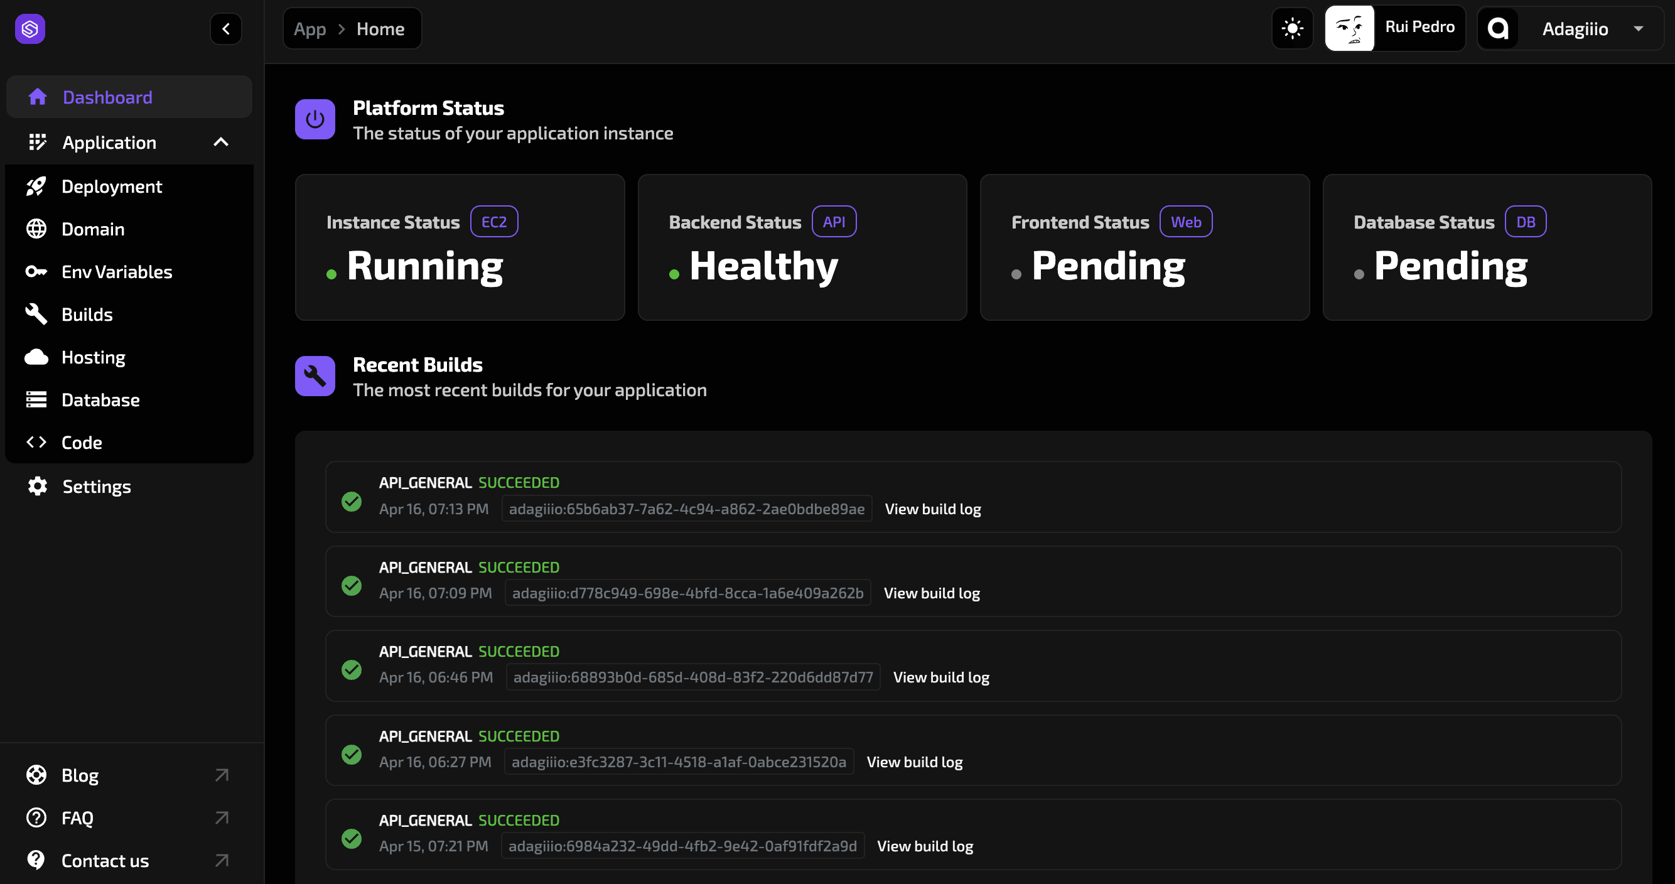Open Env Variables via the key icon
1675x884 pixels.
(36, 272)
